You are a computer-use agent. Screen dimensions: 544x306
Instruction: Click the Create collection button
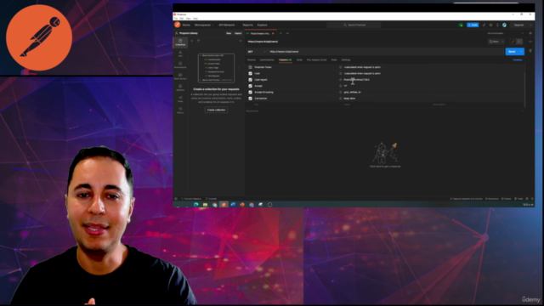coord(216,110)
